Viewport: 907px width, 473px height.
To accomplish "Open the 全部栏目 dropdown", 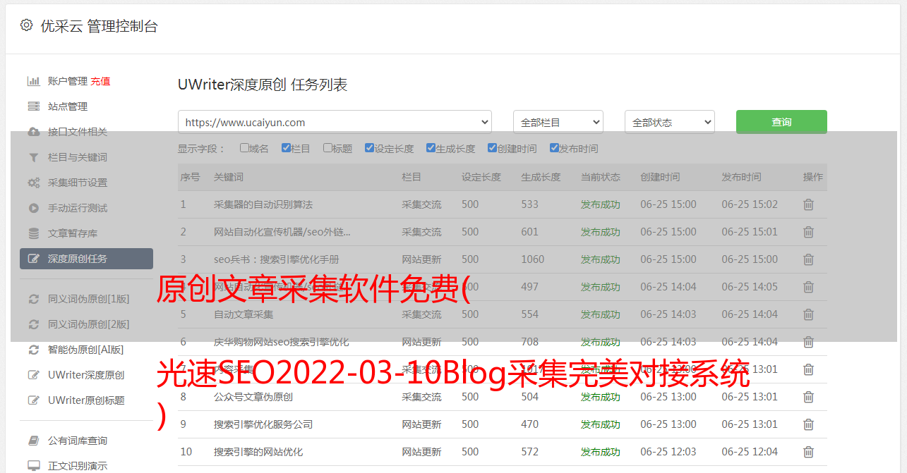I will [x=558, y=122].
